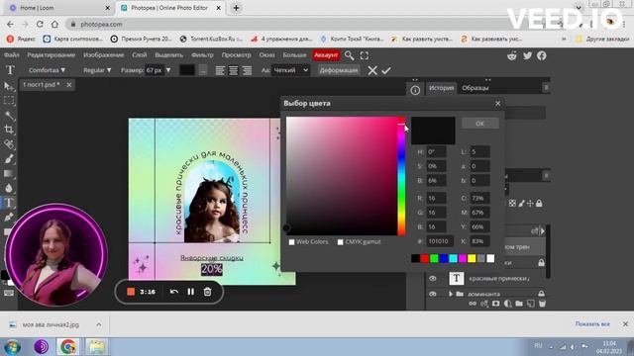634x356 pixels.
Task: Open Photopea Twitter link icon
Action: point(527,55)
